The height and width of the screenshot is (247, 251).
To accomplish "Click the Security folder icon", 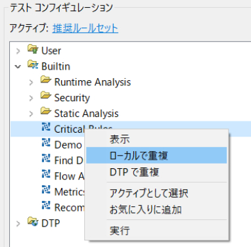I will 46,96.
